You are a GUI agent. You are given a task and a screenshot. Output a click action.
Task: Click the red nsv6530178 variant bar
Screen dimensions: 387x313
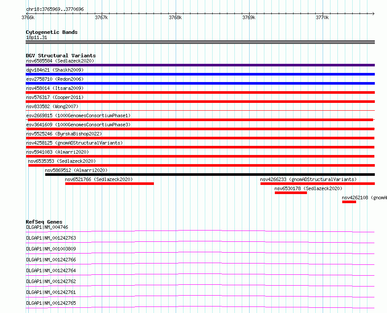(291, 193)
